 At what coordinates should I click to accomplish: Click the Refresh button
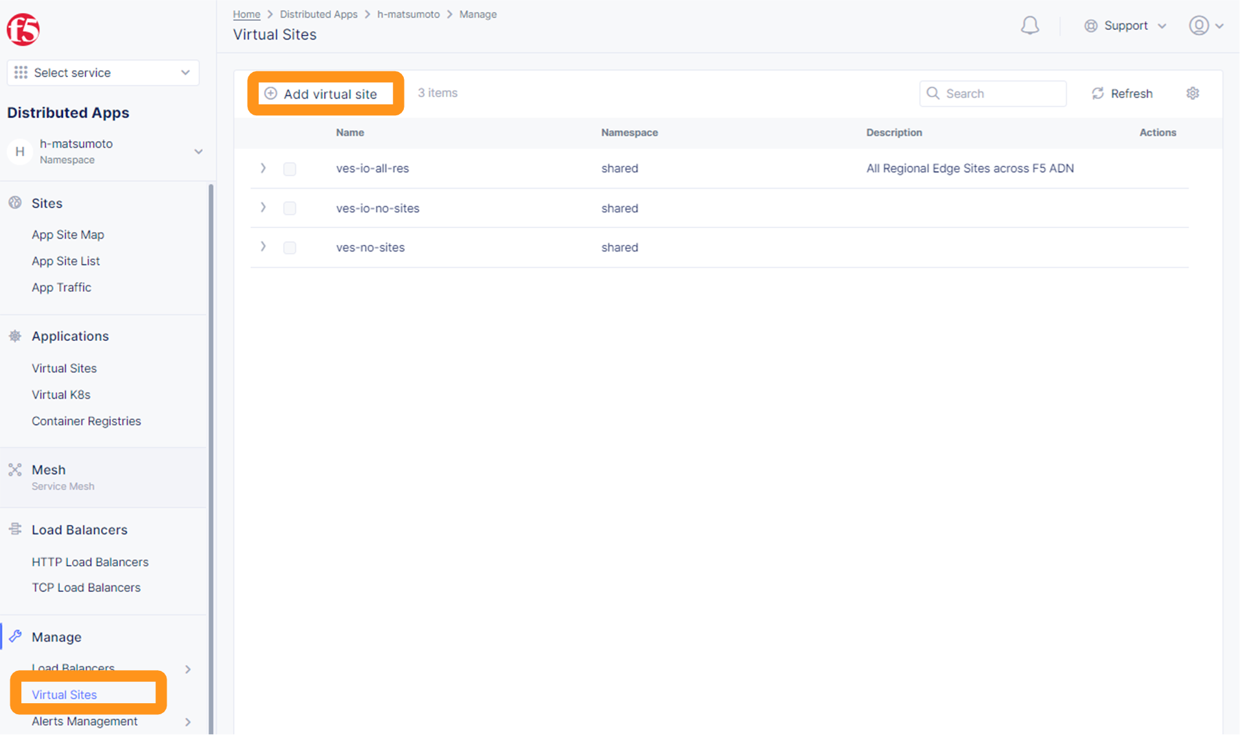[1122, 93]
